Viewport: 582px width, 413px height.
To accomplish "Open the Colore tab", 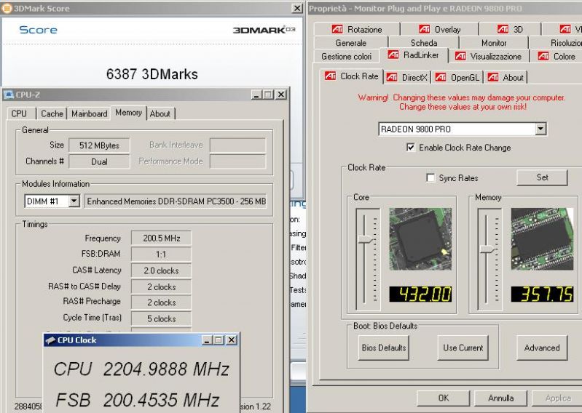I will pyautogui.click(x=557, y=56).
